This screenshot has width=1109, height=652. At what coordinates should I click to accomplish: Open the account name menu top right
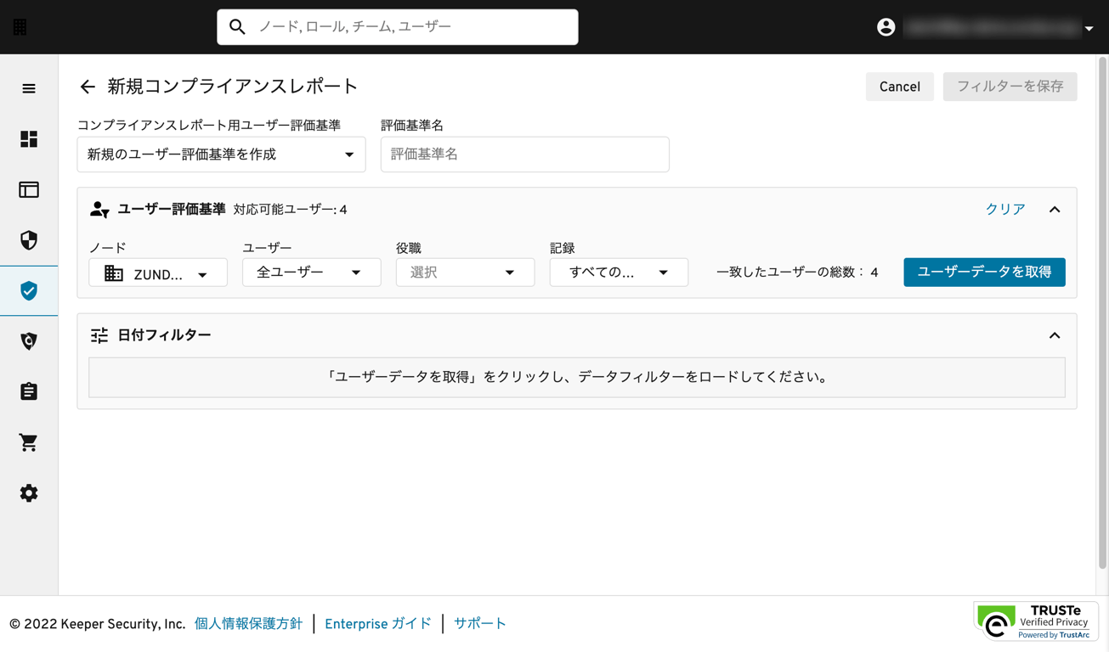point(994,26)
